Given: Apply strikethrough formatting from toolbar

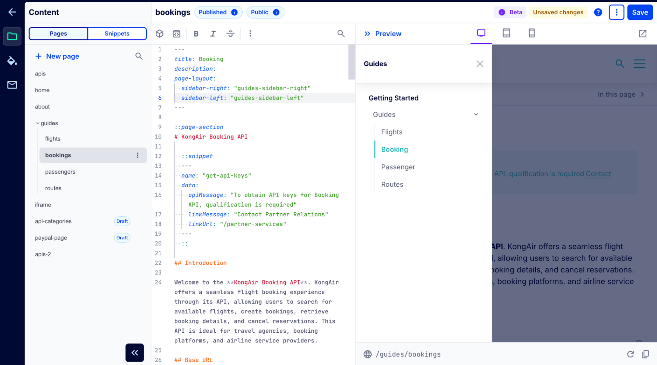Looking at the screenshot, I should pos(230,34).
